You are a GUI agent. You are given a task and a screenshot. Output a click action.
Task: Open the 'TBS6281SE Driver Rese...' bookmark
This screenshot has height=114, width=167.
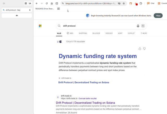click(x=45, y=9)
